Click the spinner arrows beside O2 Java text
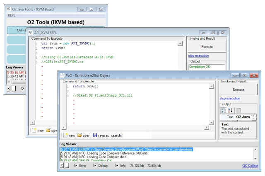The height and width of the screenshot is (176, 265). click(253, 117)
